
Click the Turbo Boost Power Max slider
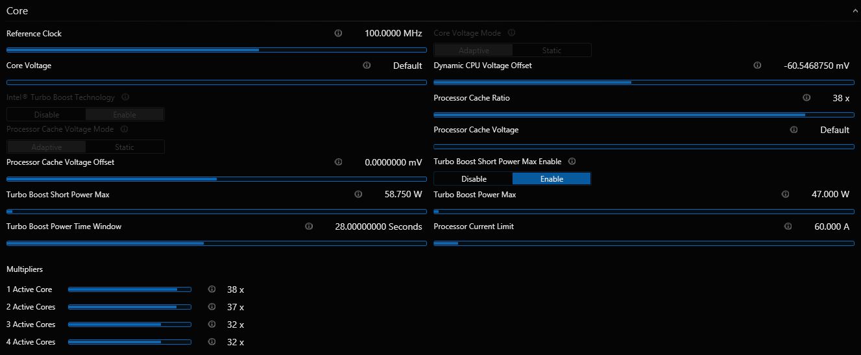pyautogui.click(x=644, y=212)
